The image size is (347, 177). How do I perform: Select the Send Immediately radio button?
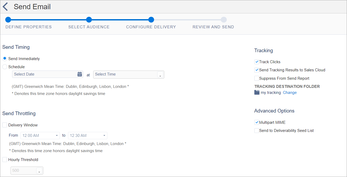coord(5,58)
